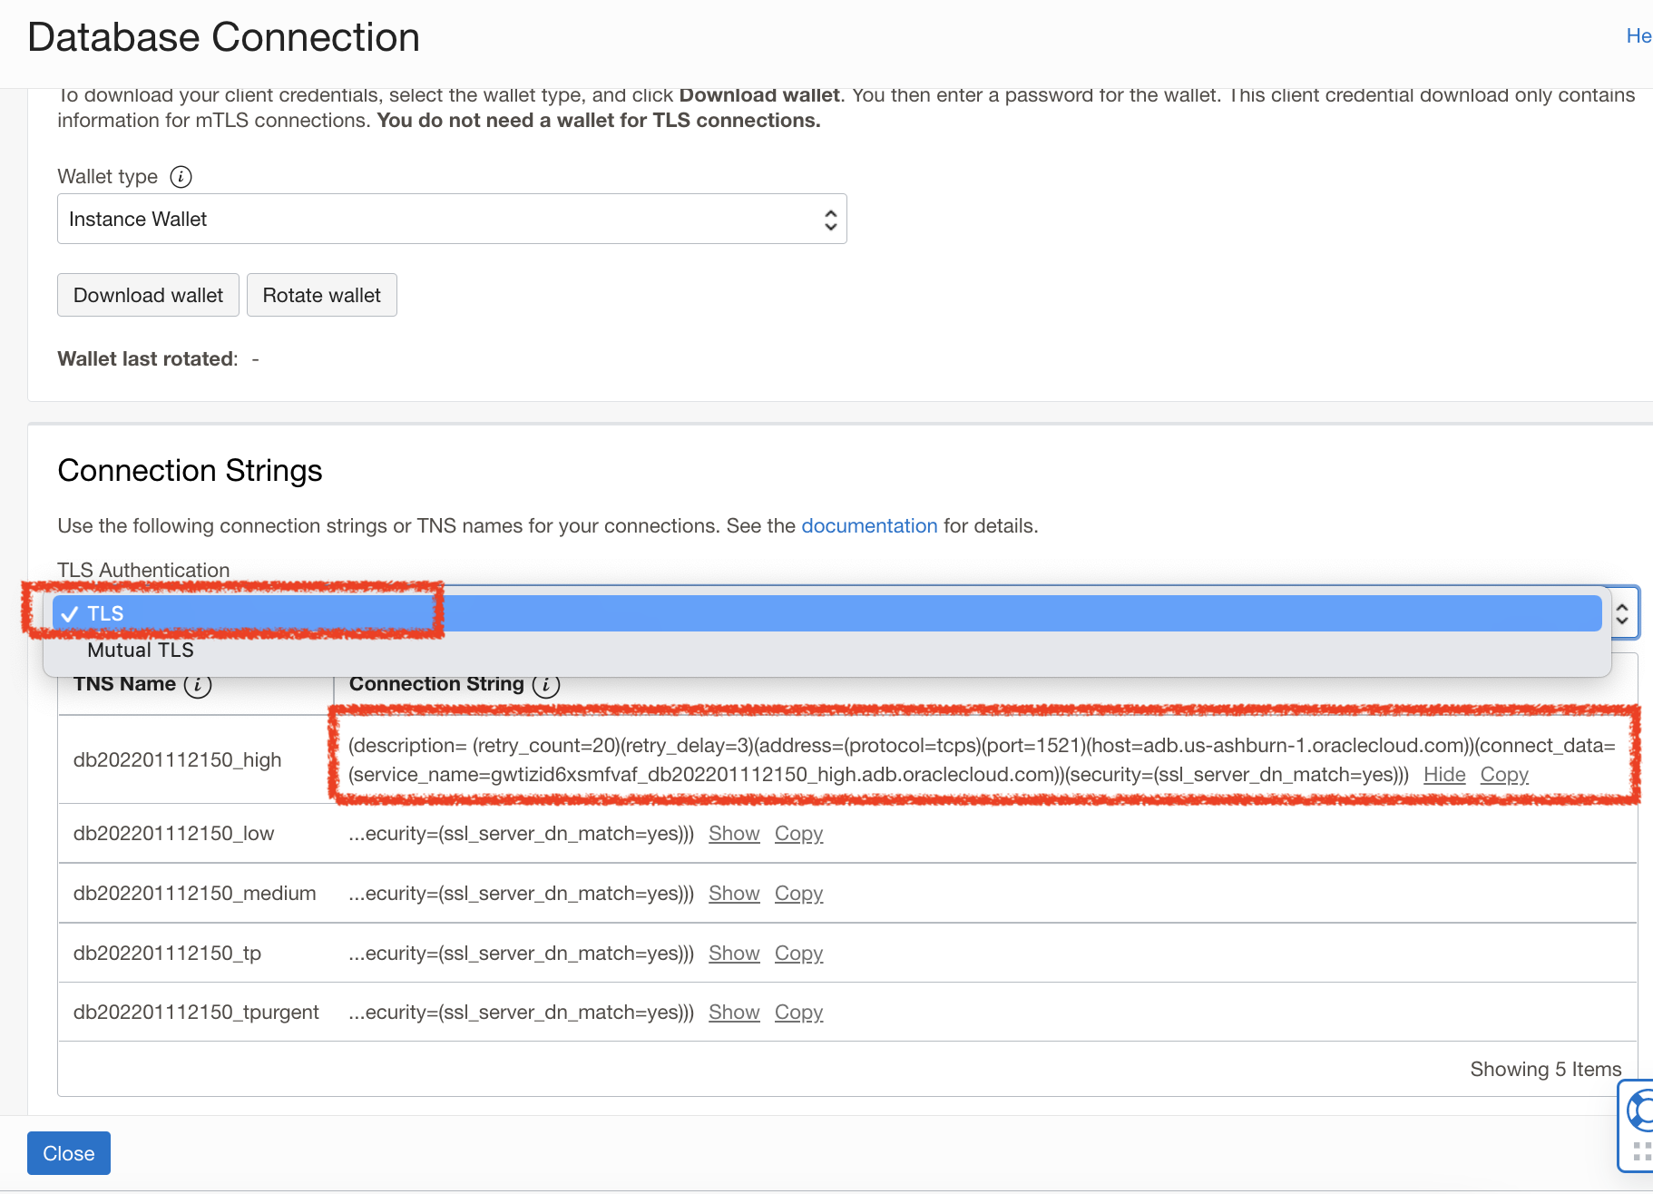Viewport: 1653px width, 1194px height.
Task: Show the db202201112150_low connection string
Action: [x=734, y=833]
